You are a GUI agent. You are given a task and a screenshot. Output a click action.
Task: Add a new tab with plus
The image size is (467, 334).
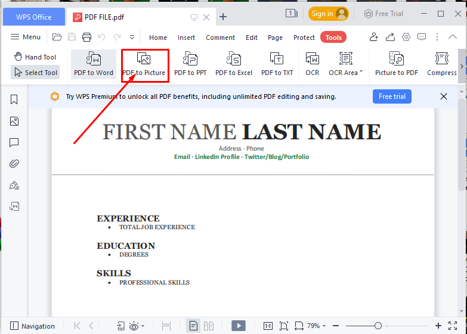(223, 17)
